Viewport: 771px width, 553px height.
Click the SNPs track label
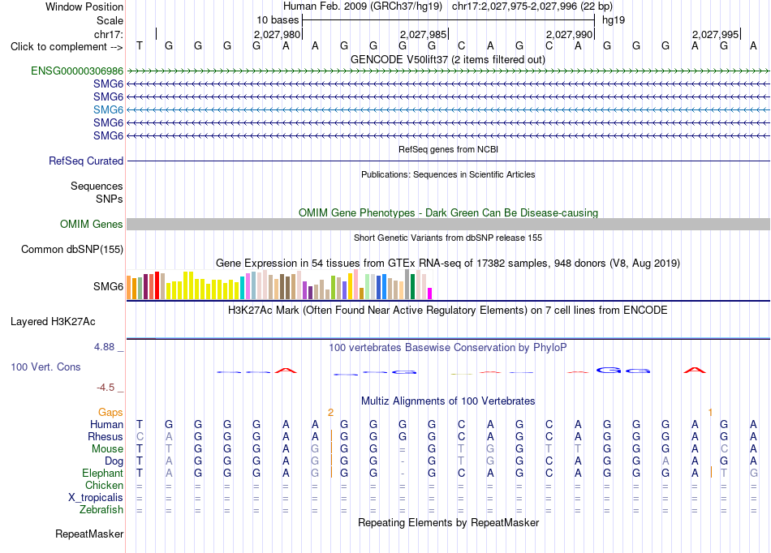tap(110, 199)
